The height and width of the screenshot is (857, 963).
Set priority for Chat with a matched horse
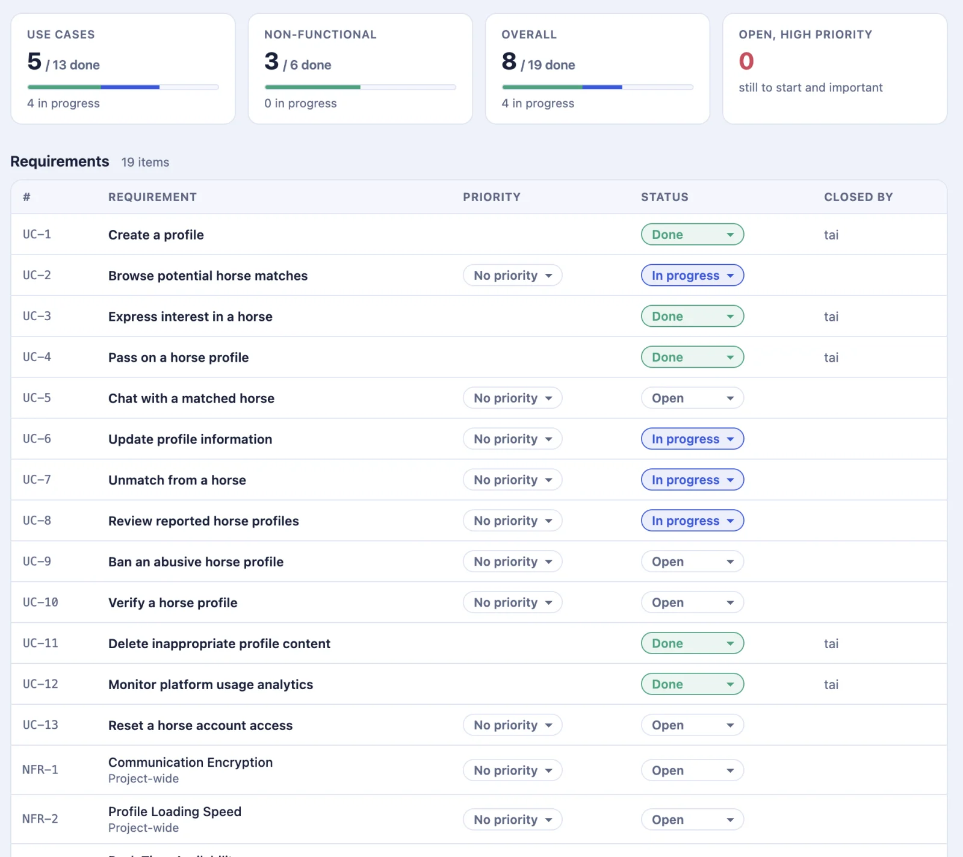[x=512, y=398]
